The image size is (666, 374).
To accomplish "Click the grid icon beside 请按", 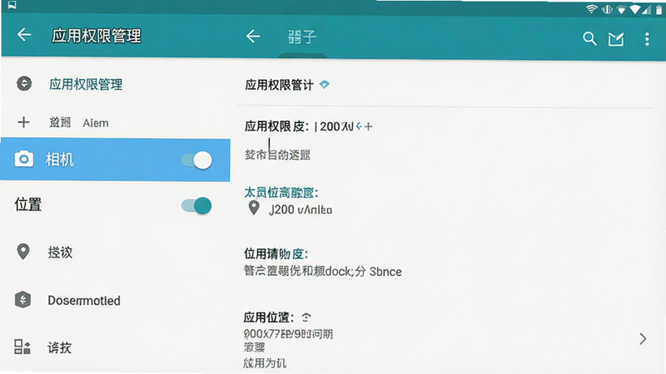I will pos(22,347).
